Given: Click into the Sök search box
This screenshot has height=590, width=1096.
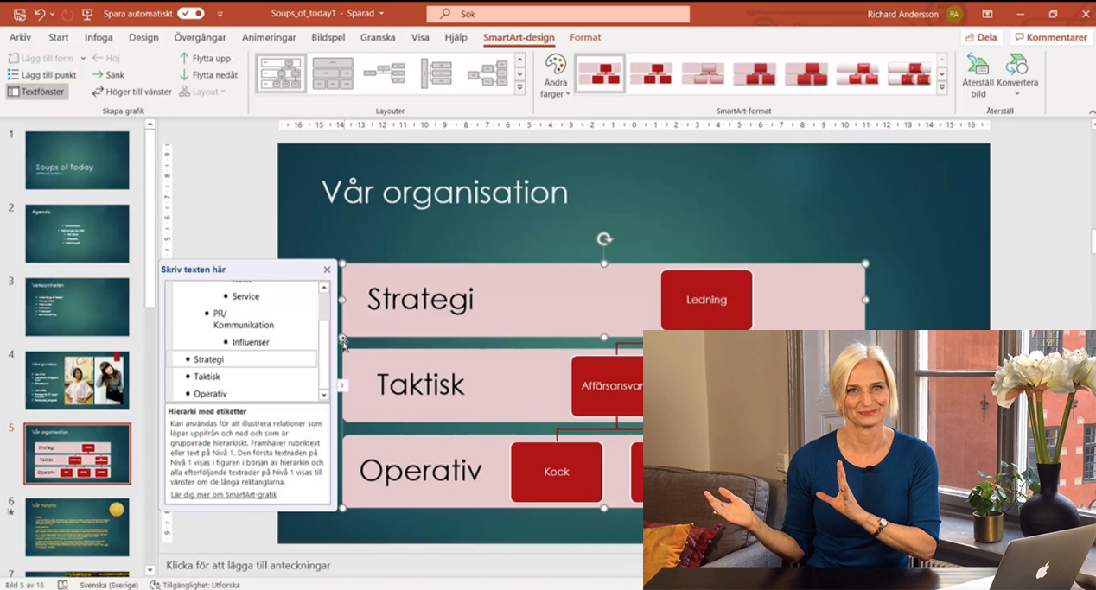Looking at the screenshot, I should click(558, 14).
